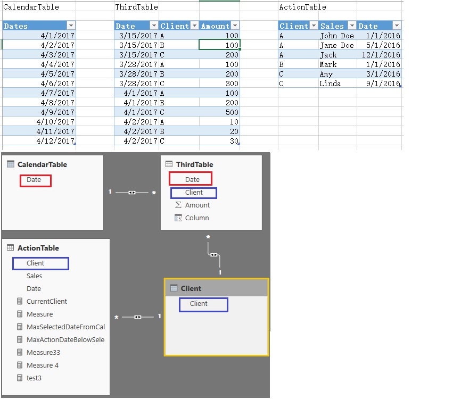The width and height of the screenshot is (461, 399).
Task: Select the Mark cell in Sales column
Action: click(337, 64)
